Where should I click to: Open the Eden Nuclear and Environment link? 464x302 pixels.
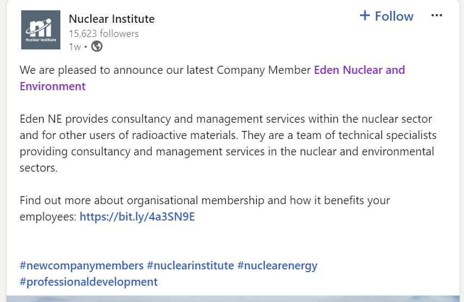pos(359,70)
